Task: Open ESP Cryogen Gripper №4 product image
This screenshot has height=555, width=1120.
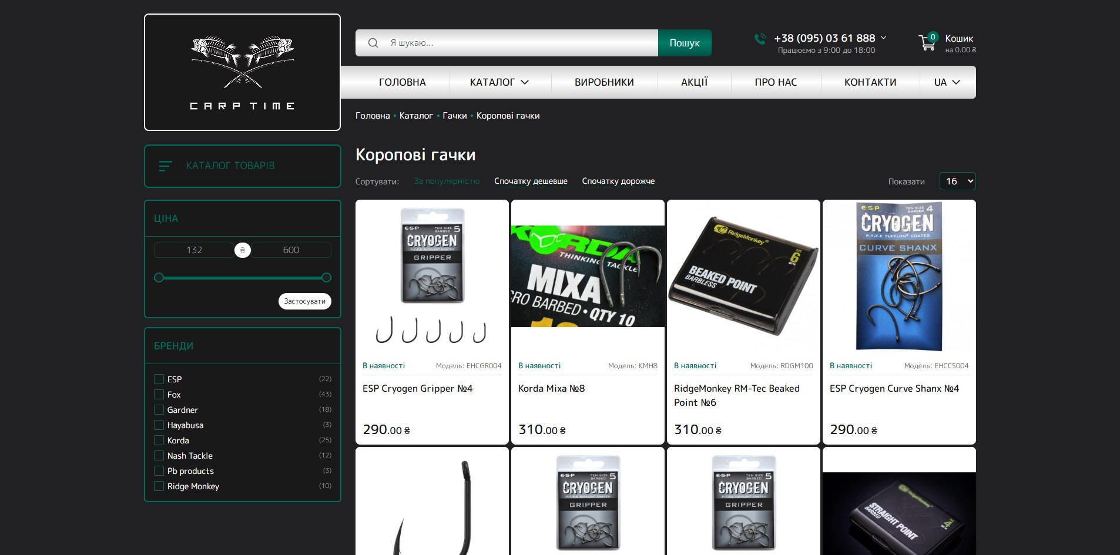Action: click(x=432, y=276)
